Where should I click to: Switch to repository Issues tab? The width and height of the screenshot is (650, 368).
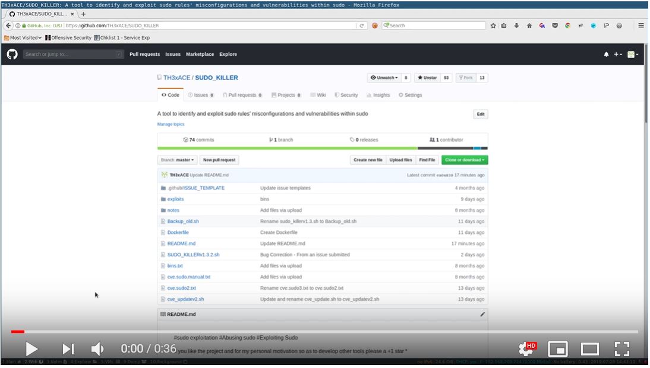point(201,95)
